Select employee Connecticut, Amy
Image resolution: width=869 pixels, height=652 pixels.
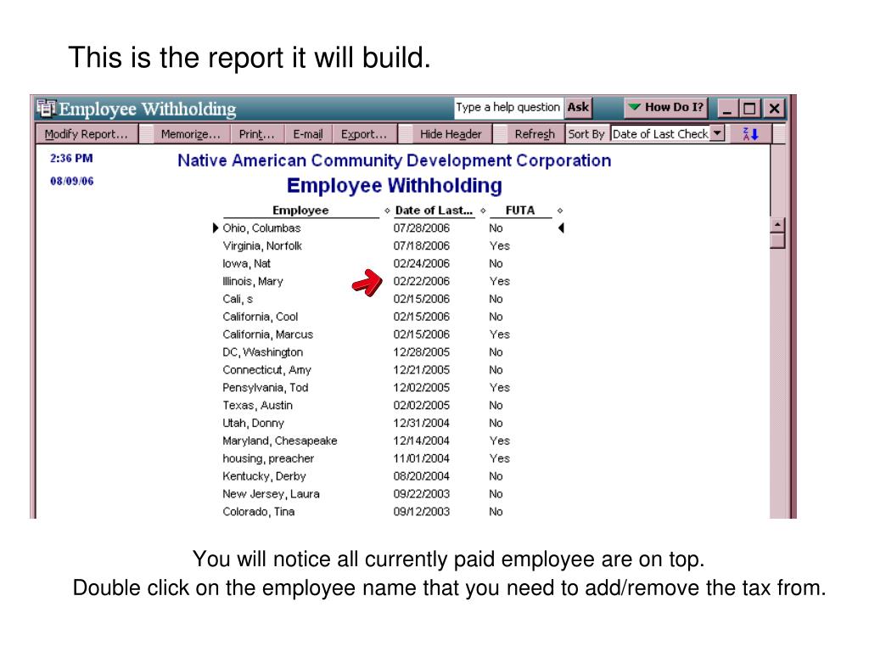[266, 370]
